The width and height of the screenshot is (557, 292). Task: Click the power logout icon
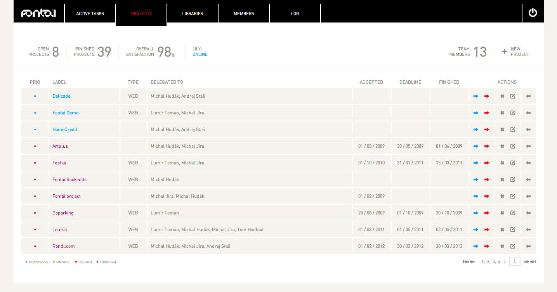[x=533, y=13]
